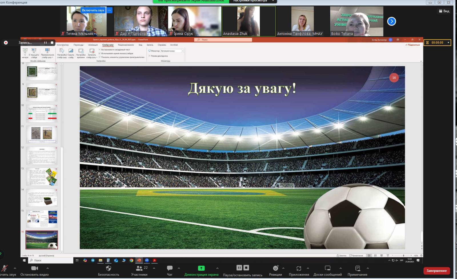Select Boiko Tetiana video tile
The width and height of the screenshot is (457, 279).
pyautogui.click(x=357, y=21)
